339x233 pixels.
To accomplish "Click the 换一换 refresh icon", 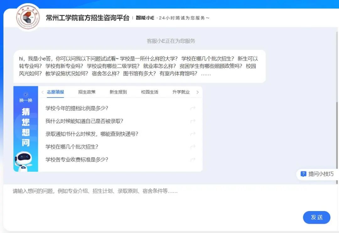I will point(26,95).
